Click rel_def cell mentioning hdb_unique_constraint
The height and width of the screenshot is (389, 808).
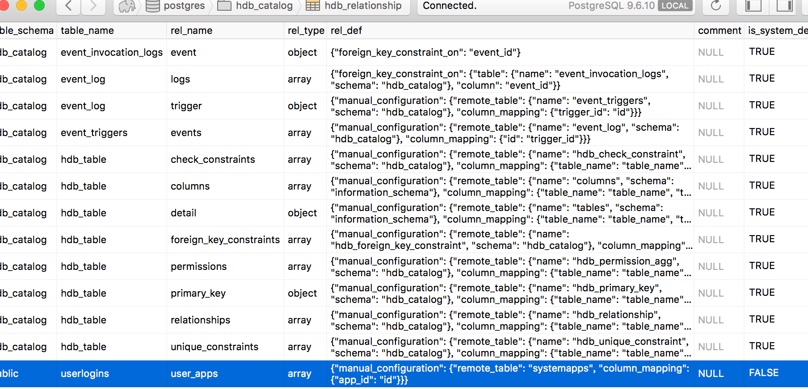pyautogui.click(x=510, y=347)
